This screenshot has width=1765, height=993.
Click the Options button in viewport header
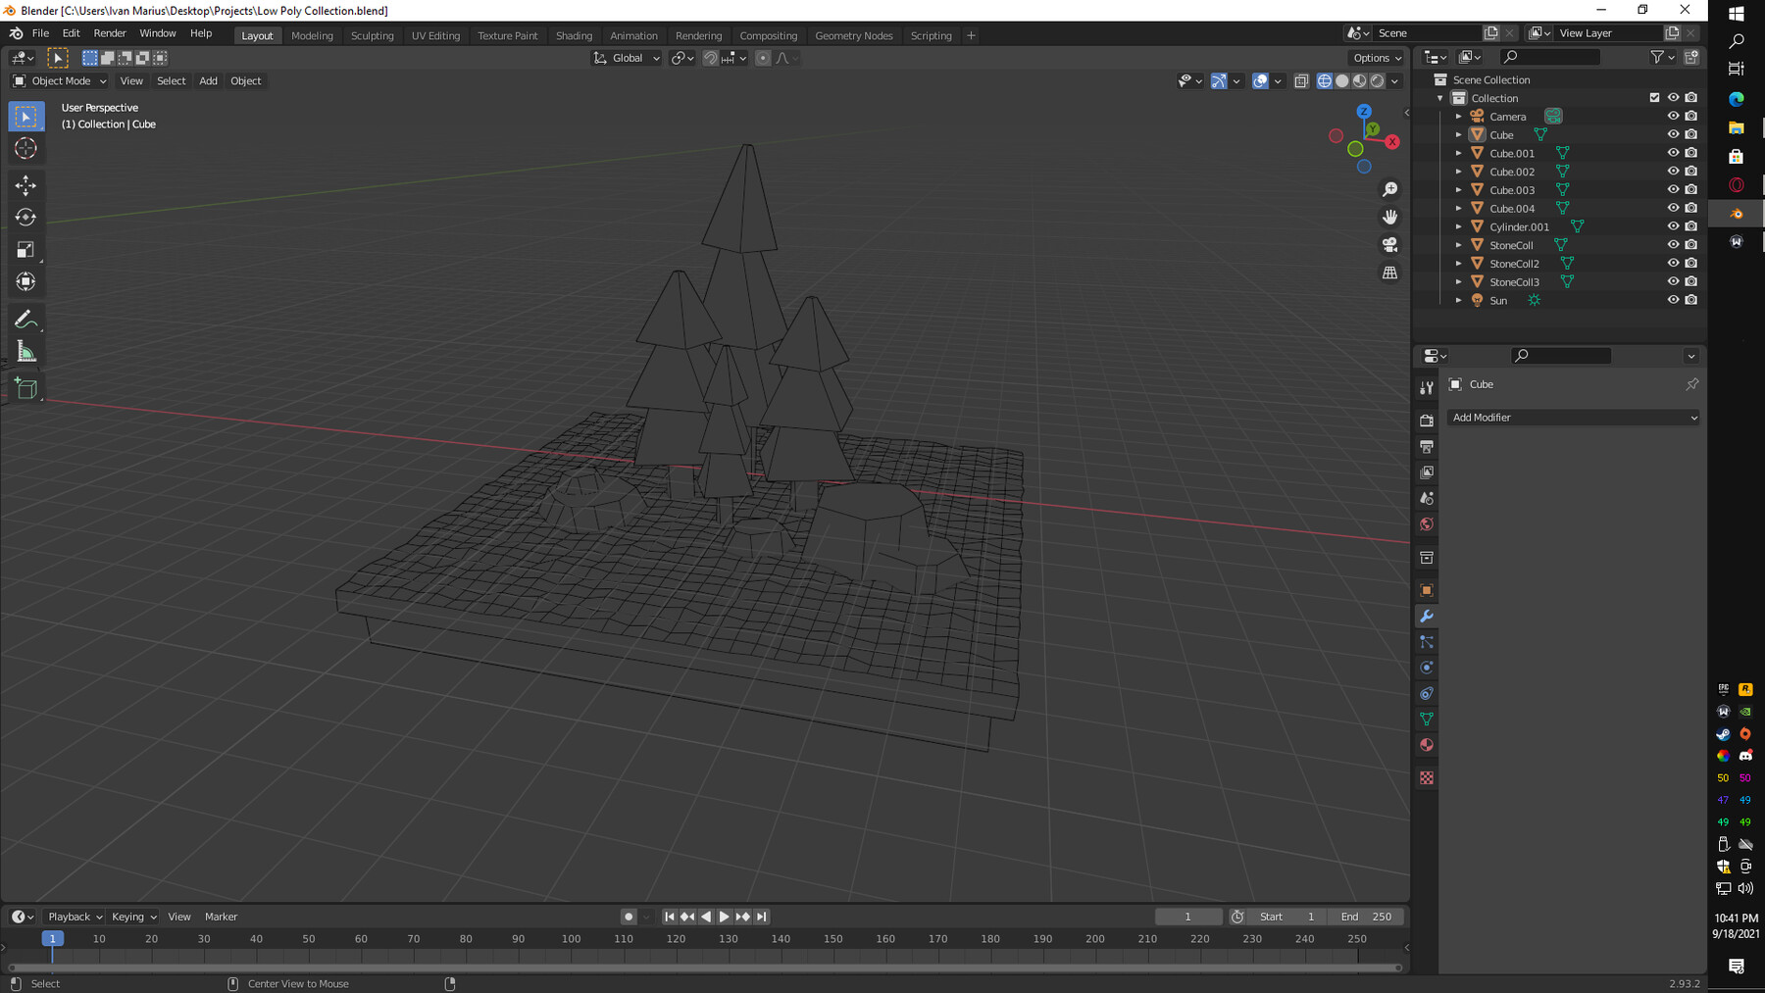point(1376,58)
